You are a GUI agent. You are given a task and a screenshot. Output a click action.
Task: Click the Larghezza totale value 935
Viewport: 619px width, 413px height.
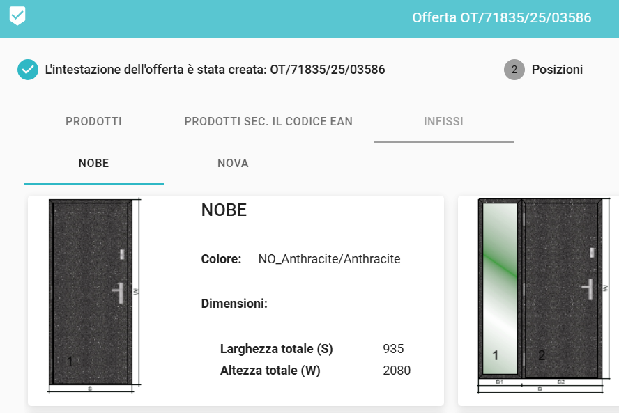click(393, 349)
